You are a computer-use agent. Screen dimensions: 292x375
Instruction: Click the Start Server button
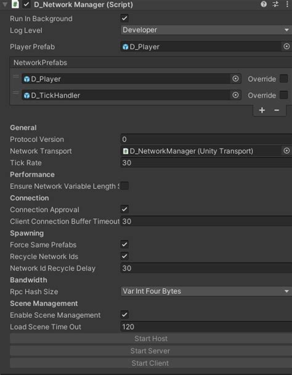151,351
